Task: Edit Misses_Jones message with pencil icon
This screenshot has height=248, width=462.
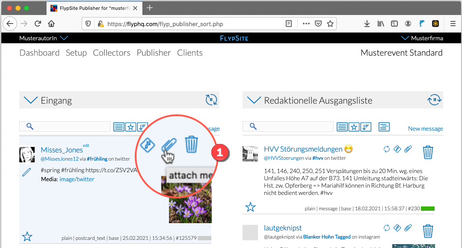Action: (x=27, y=172)
